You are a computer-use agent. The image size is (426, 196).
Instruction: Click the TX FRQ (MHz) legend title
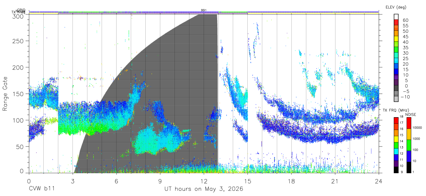396,110
